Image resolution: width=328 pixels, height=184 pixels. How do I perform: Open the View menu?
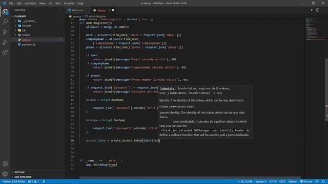click(x=42, y=4)
